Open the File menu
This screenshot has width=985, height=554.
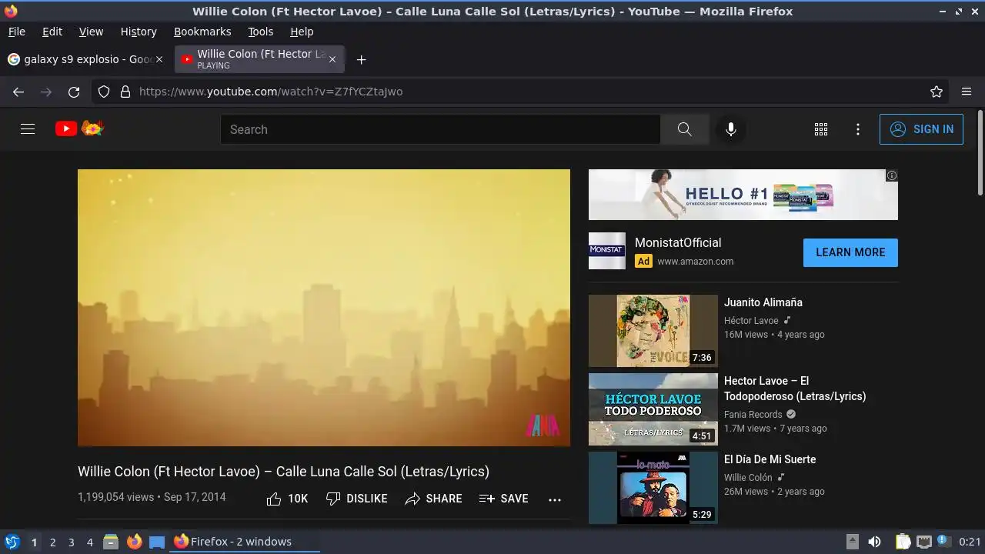point(16,32)
